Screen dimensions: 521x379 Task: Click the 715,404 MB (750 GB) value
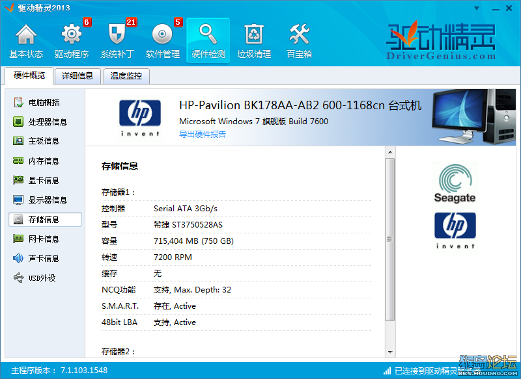click(193, 241)
